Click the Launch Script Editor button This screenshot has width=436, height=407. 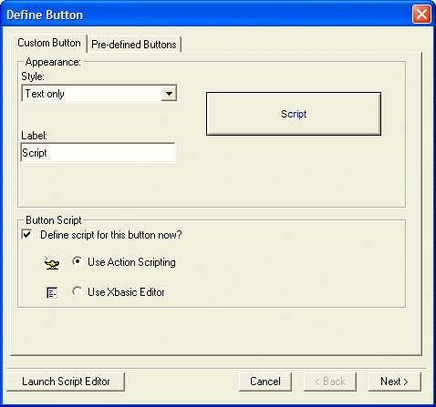(x=66, y=382)
